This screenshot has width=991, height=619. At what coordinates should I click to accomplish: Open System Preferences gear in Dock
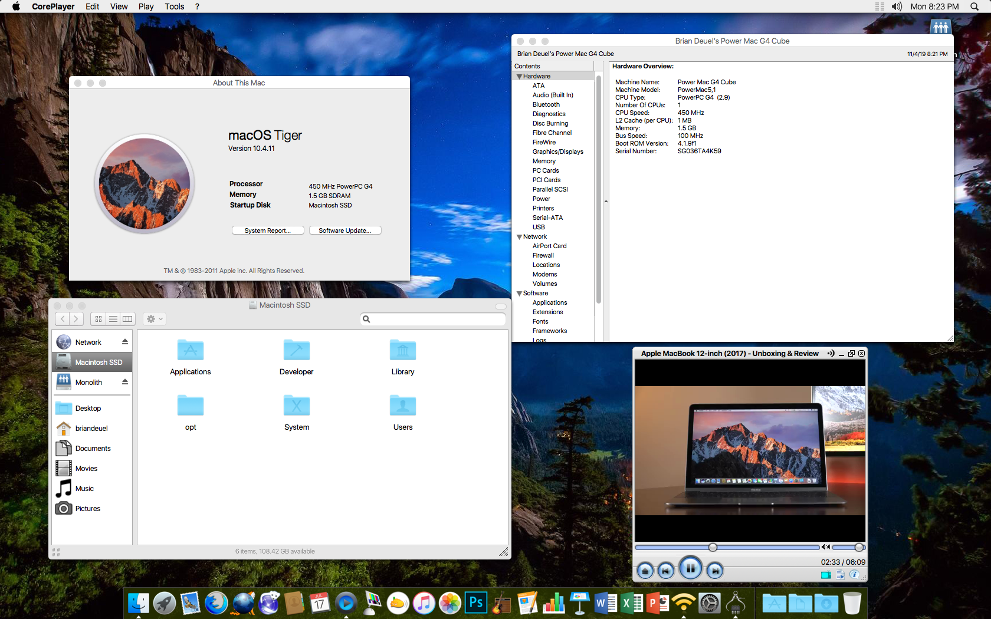710,603
